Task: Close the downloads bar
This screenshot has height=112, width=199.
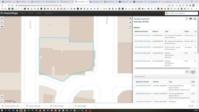Action: click(x=197, y=106)
